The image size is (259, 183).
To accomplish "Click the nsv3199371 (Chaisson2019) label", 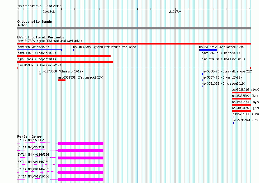I will (39, 65).
